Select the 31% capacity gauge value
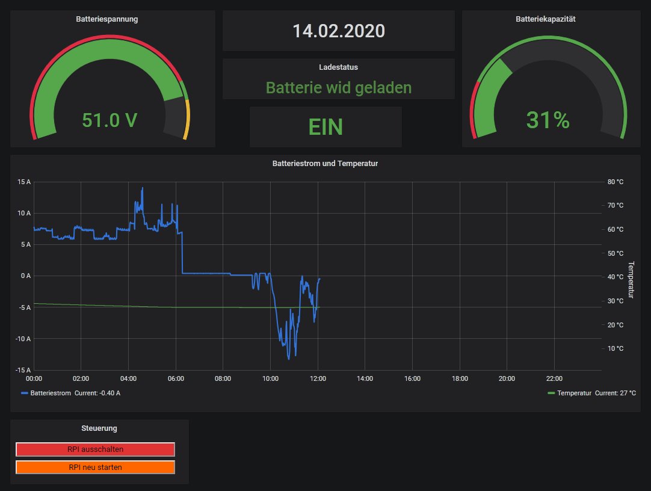 tap(548, 120)
